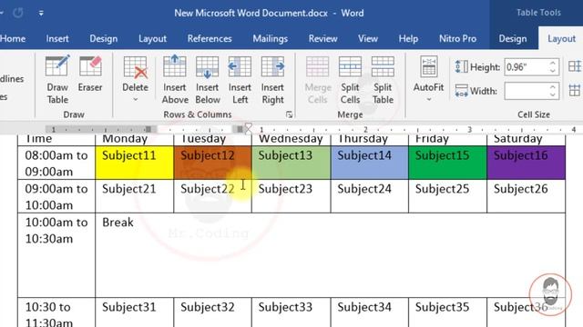Insert a row below
Viewport: 583px width, 327px height.
[208, 80]
